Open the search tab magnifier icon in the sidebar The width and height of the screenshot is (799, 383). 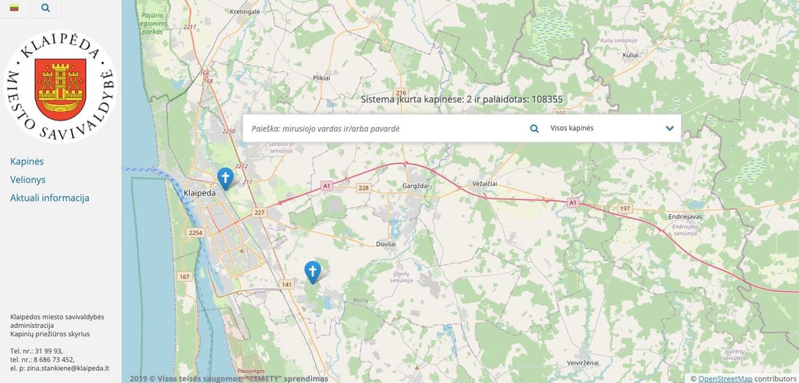click(45, 8)
